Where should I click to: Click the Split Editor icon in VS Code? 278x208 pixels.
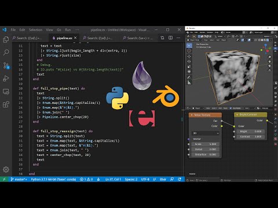[170, 38]
